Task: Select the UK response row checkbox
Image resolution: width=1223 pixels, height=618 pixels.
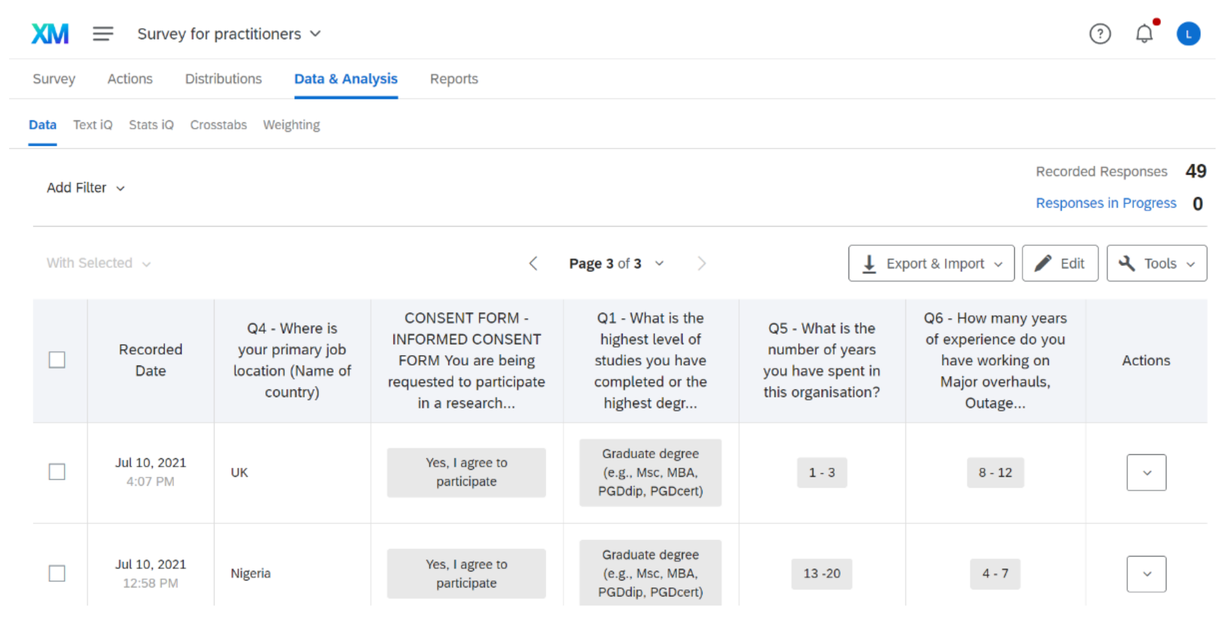Action: pyautogui.click(x=57, y=472)
